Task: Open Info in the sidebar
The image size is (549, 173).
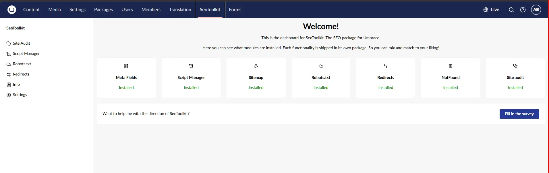Action: pos(16,85)
